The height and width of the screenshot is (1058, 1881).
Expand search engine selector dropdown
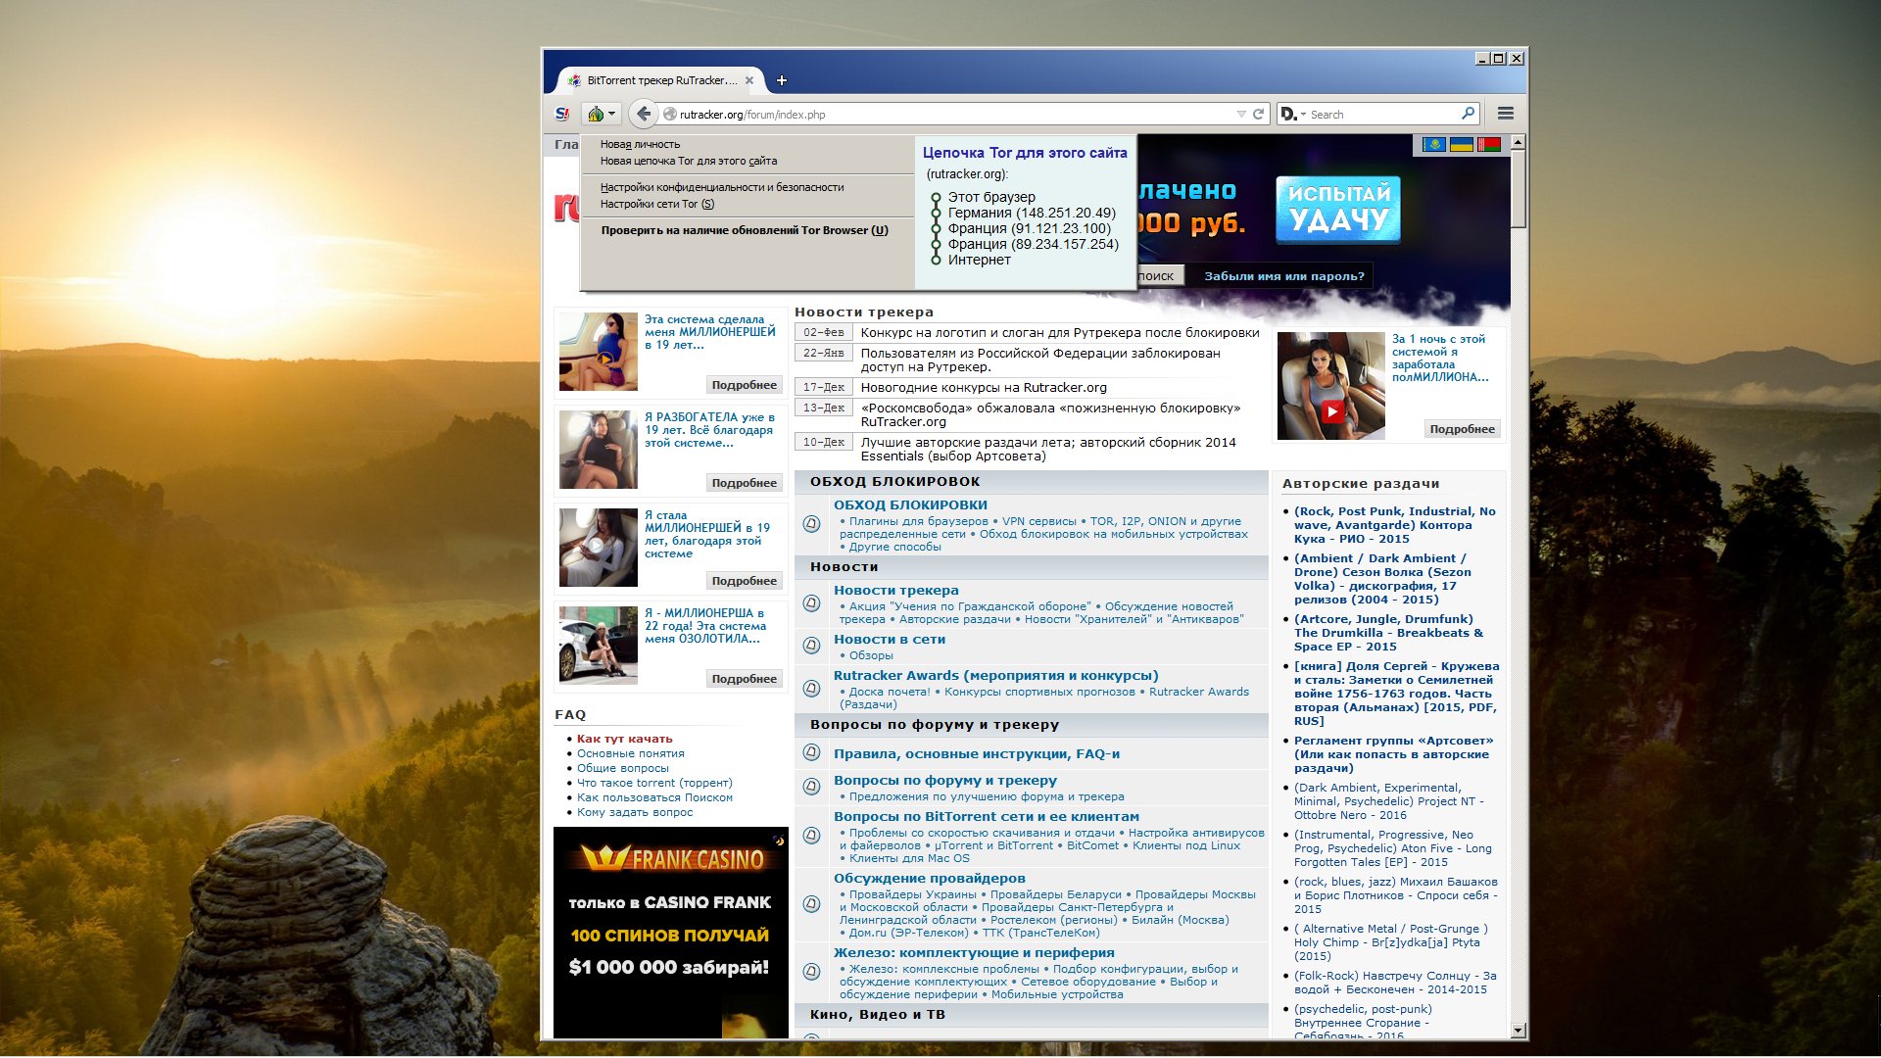coord(1293,115)
